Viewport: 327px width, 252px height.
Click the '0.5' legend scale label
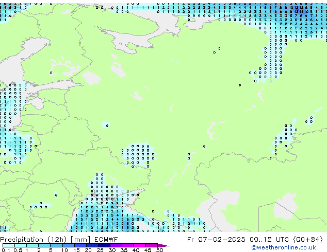click(x=18, y=250)
